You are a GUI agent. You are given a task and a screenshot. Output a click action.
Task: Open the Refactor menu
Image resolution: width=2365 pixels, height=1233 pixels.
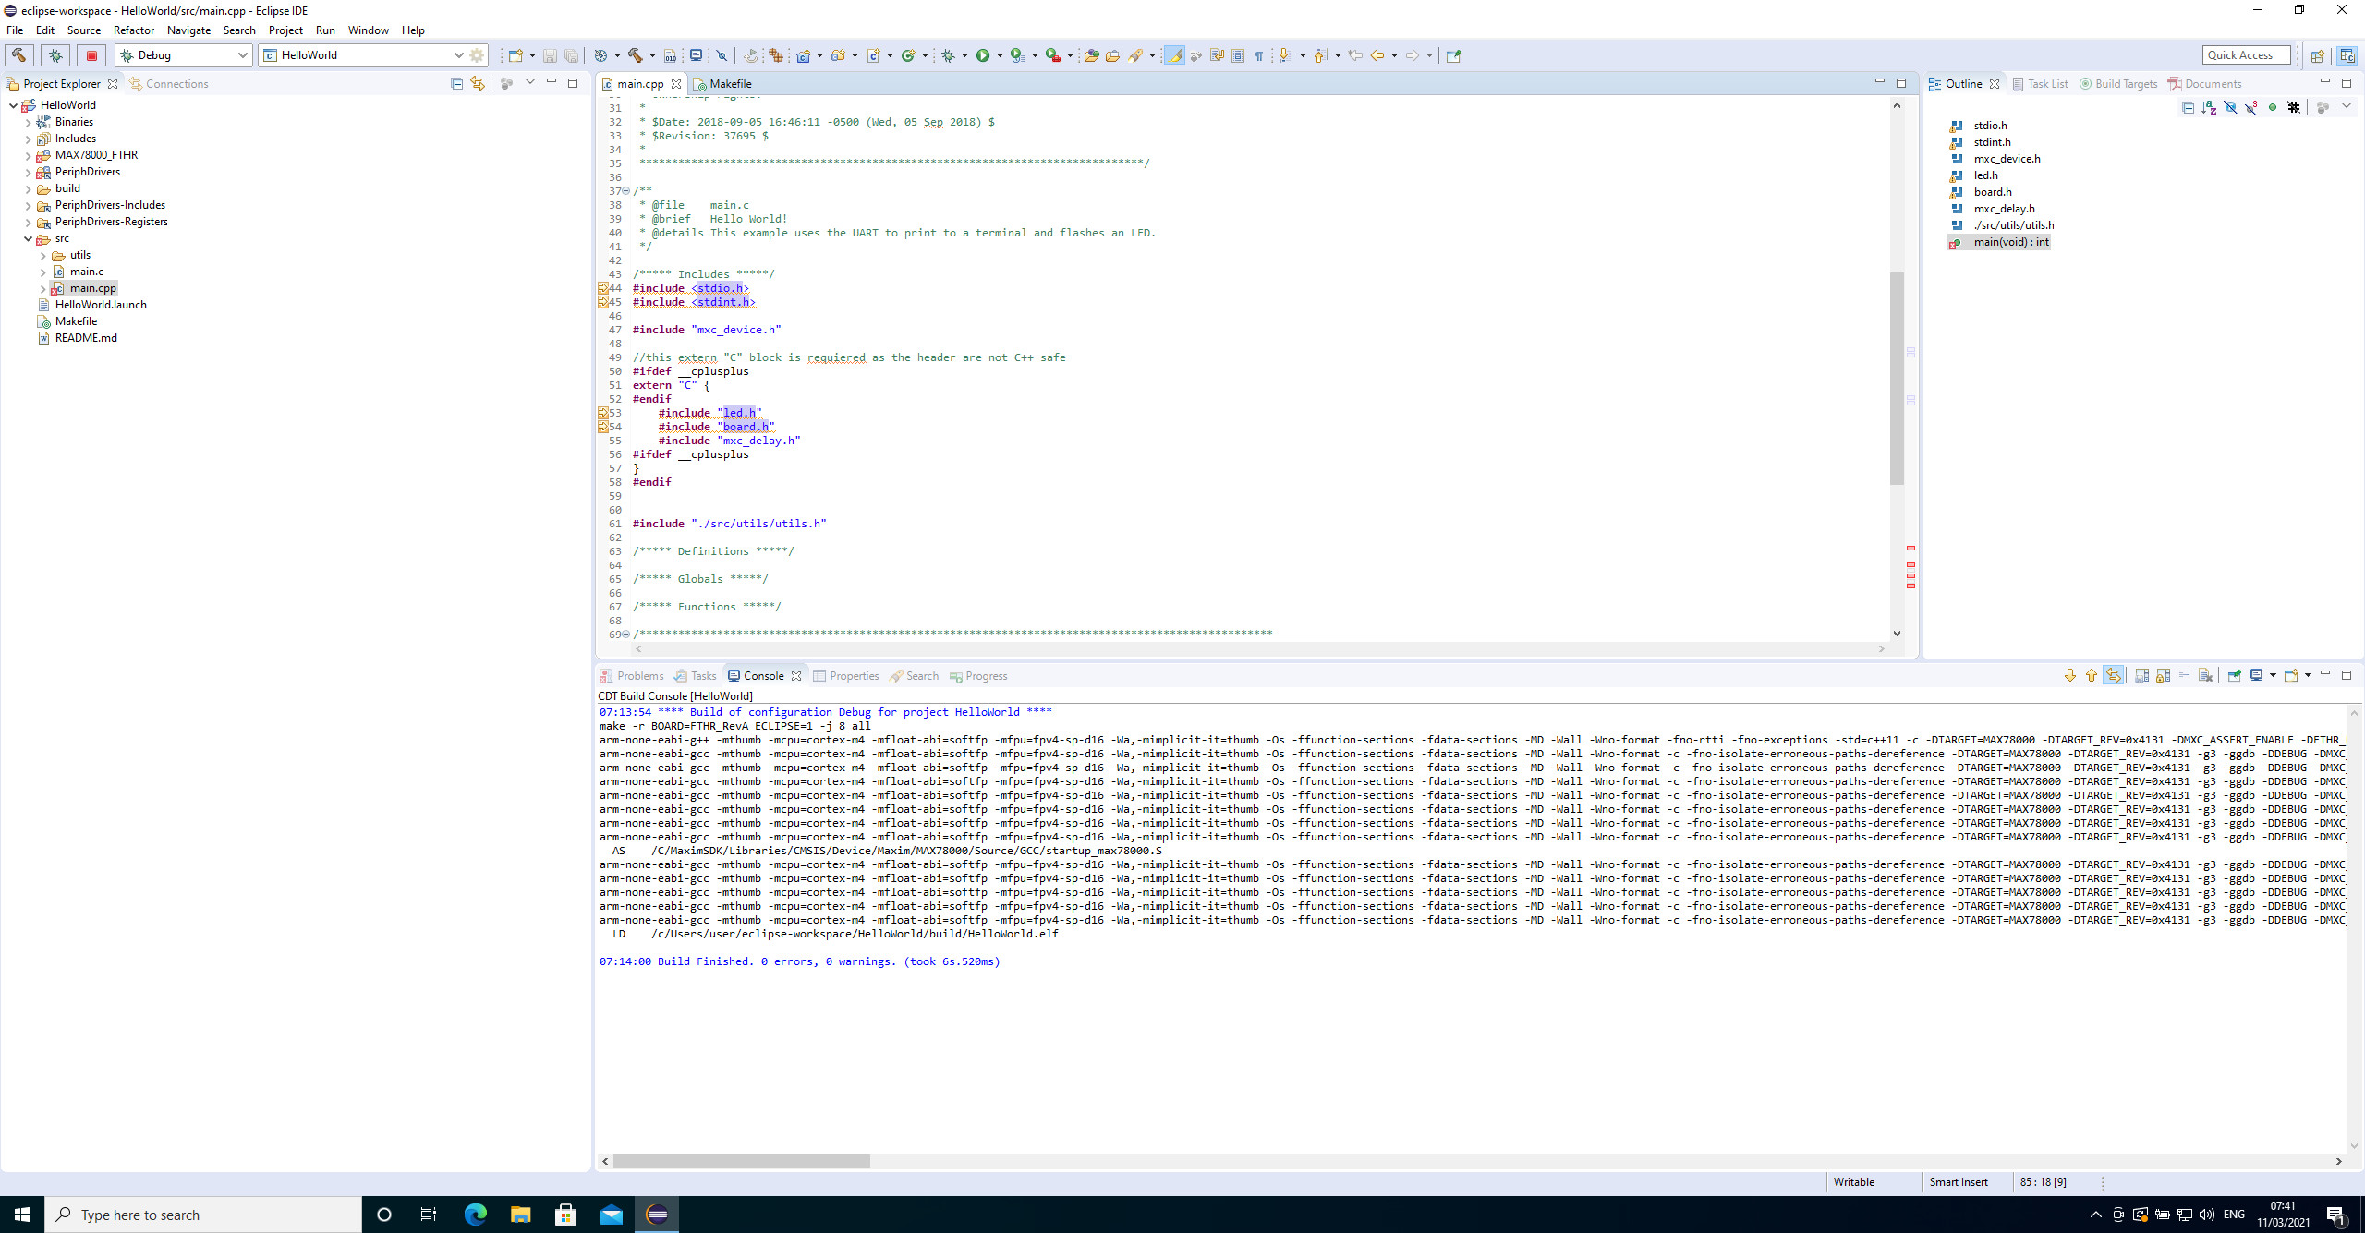(x=133, y=30)
